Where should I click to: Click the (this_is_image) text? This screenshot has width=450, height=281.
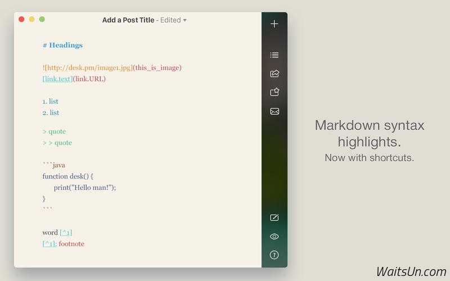157,67
